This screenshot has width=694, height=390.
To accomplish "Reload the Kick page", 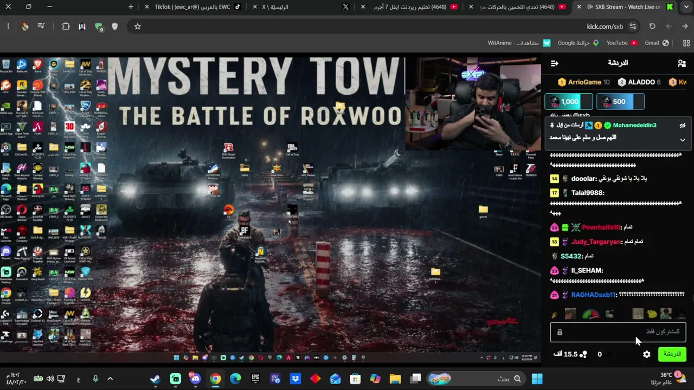I will 652,26.
